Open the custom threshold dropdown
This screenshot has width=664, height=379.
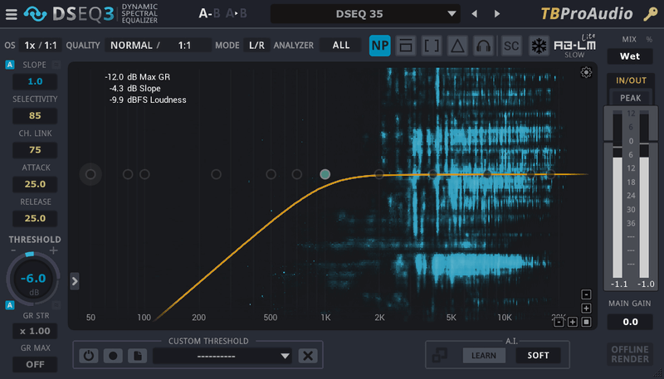coord(222,356)
